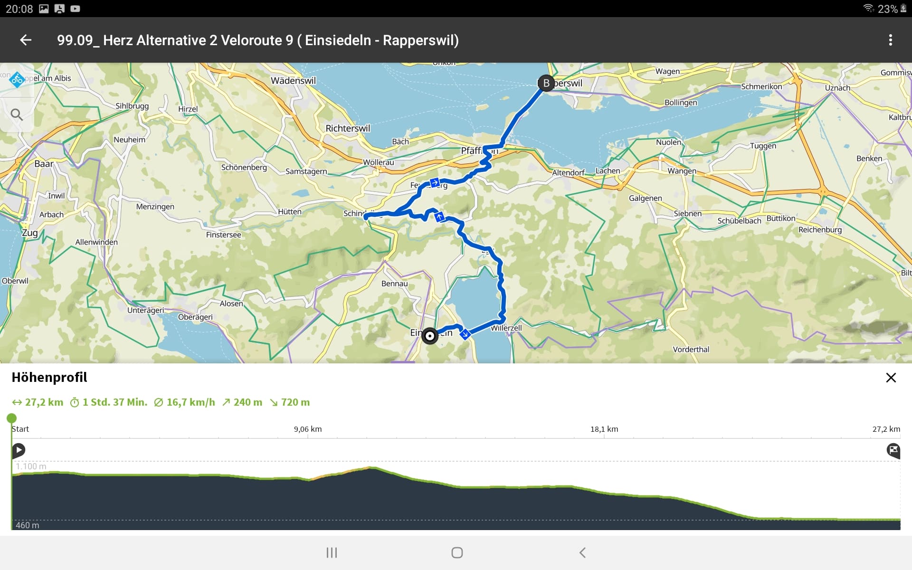Tap the ascent 240 m stat

pos(242,402)
